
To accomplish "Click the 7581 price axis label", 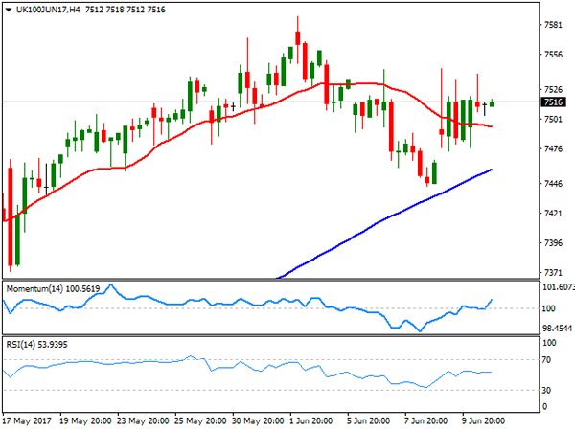I will tap(553, 25).
